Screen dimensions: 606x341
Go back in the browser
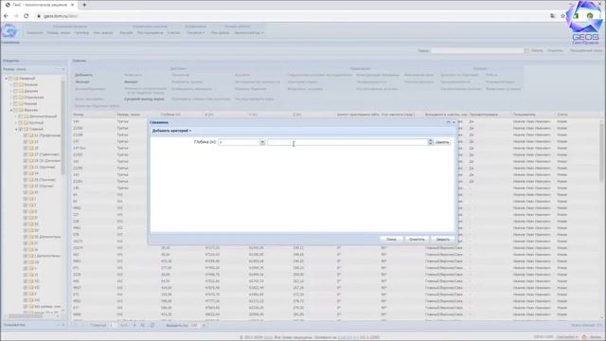tap(6, 16)
